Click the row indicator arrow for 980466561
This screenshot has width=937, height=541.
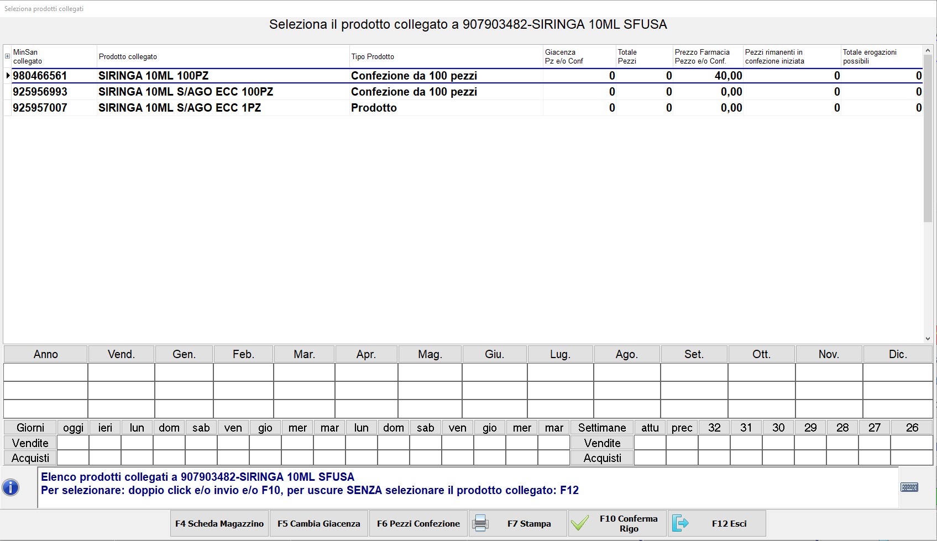(8, 76)
